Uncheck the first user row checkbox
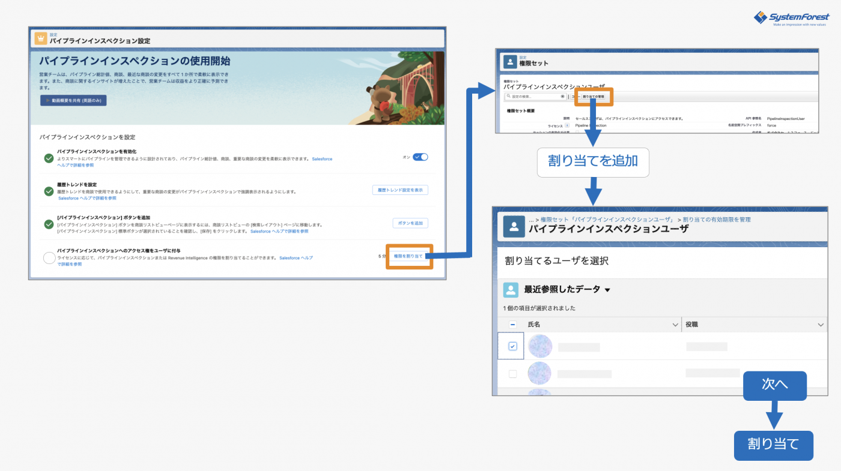Image resolution: width=841 pixels, height=471 pixels. pyautogui.click(x=512, y=346)
